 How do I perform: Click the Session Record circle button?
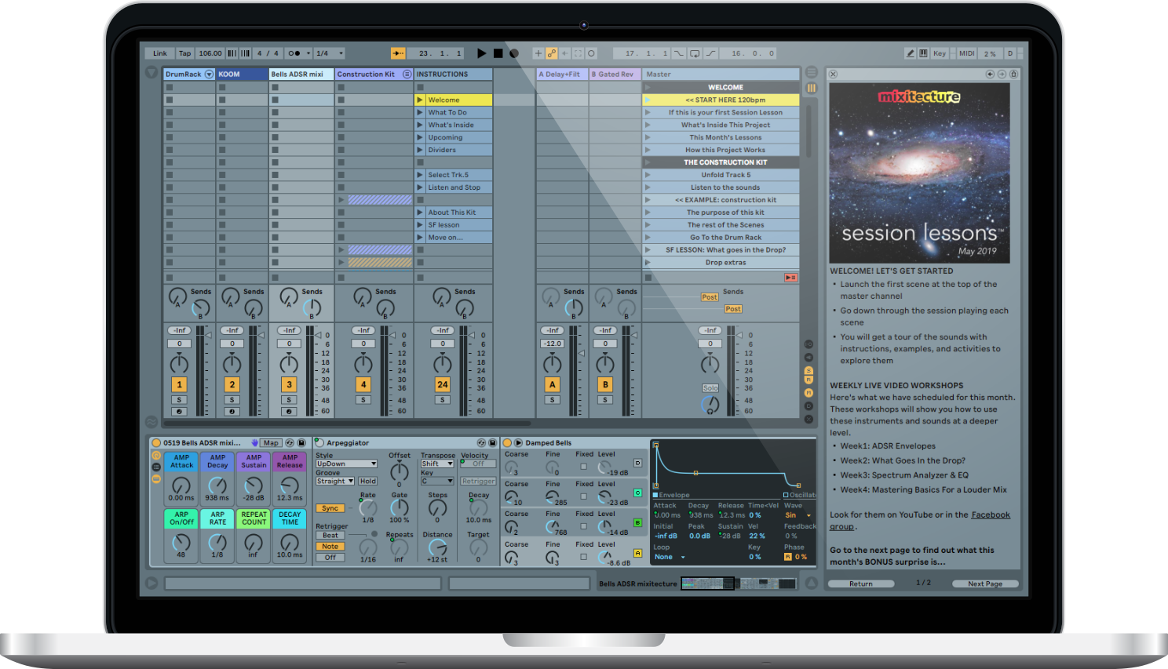tap(591, 53)
